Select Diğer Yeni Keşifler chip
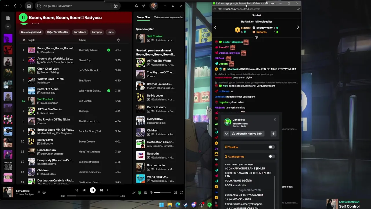Image resolution: width=371 pixels, height=209 pixels. coord(58,32)
